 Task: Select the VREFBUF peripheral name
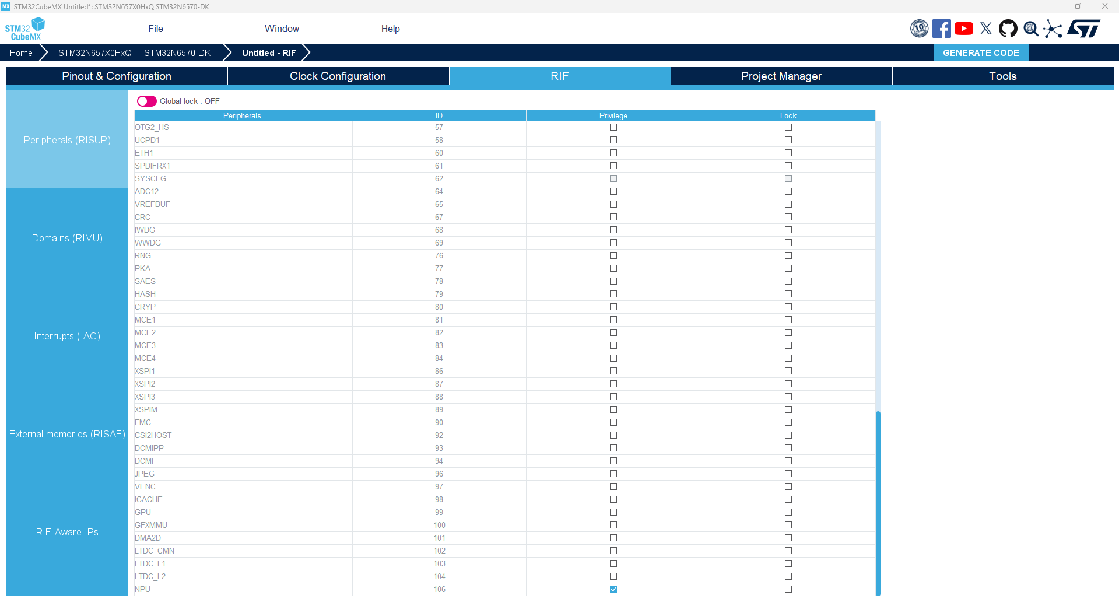(152, 204)
